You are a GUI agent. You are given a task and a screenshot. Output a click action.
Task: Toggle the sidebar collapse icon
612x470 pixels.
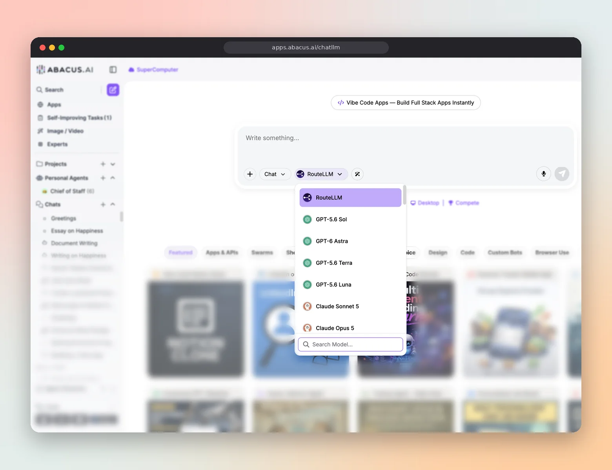click(113, 70)
